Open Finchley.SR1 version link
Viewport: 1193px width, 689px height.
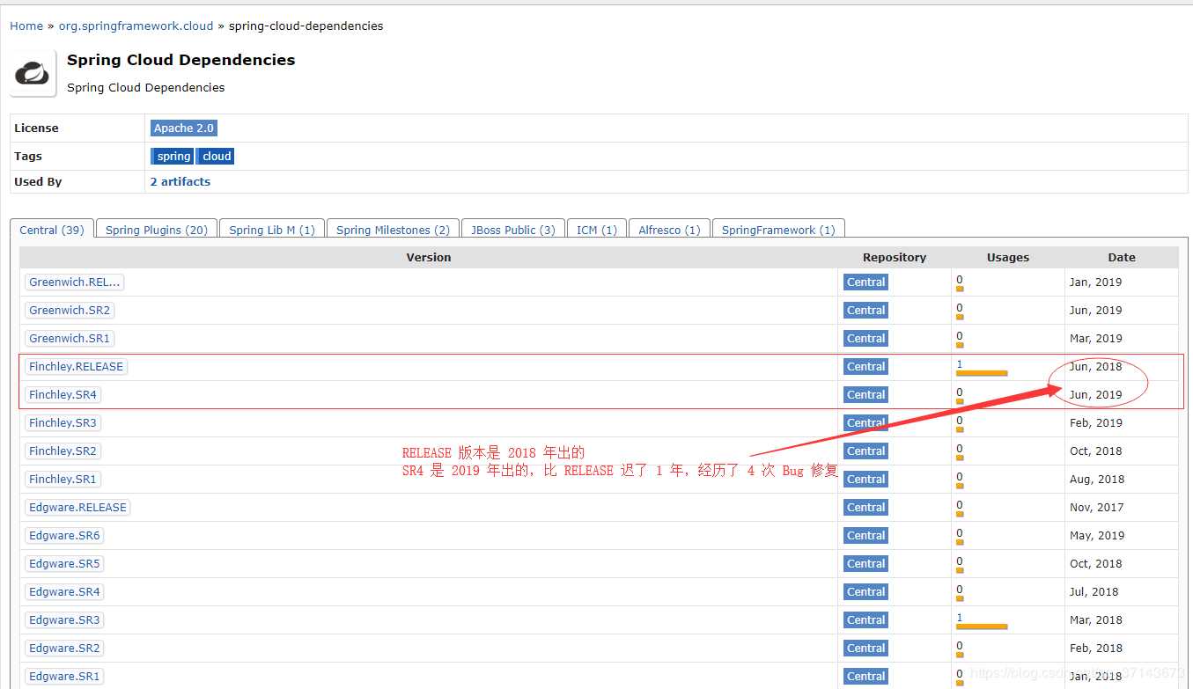point(63,480)
